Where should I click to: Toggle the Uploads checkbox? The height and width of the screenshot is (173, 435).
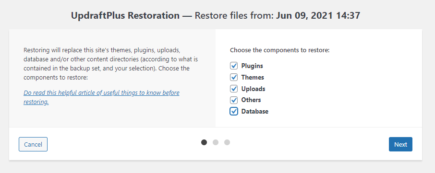click(x=234, y=89)
